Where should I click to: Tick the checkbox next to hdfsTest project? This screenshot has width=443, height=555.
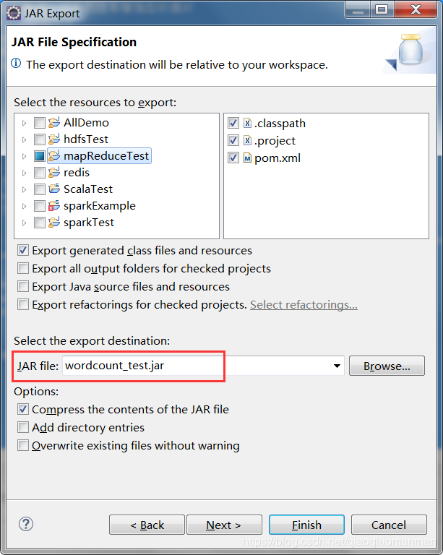point(40,139)
